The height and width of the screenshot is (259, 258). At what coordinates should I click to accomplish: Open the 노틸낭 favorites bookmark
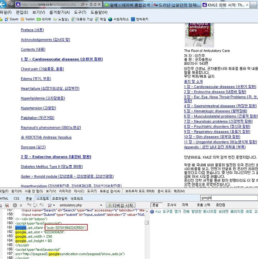(61, 19)
